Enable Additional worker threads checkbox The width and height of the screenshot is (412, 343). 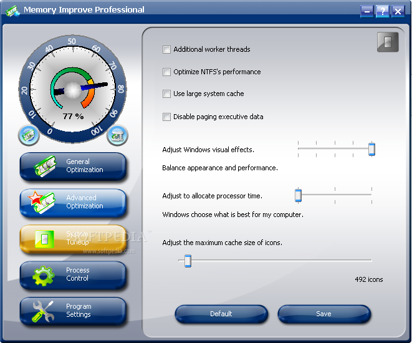[166, 49]
